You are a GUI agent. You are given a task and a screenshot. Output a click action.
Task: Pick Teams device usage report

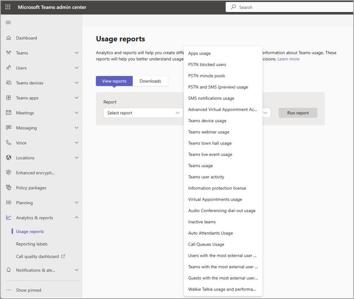click(x=223, y=121)
